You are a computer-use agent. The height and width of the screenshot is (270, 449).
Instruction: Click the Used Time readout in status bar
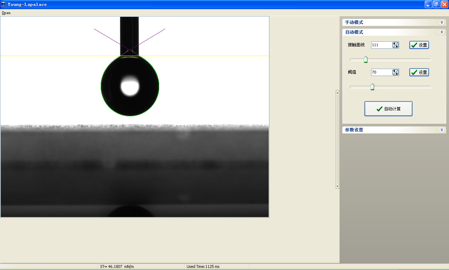click(203, 266)
